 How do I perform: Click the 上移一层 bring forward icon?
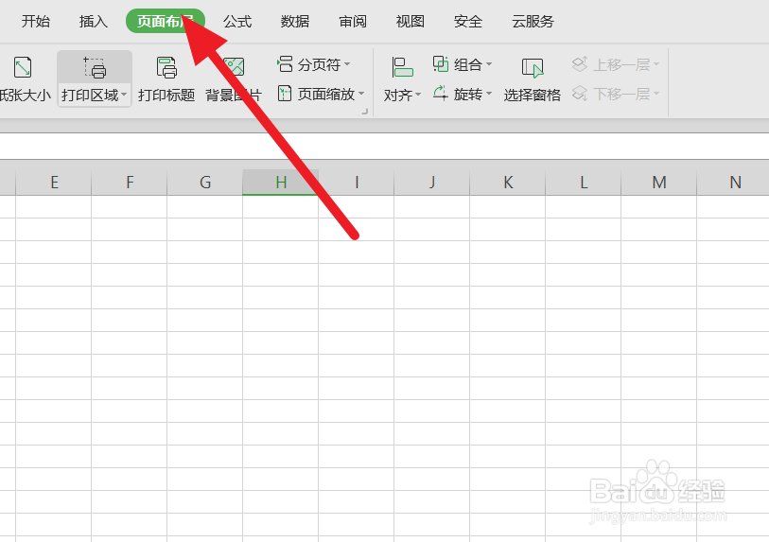pos(580,63)
